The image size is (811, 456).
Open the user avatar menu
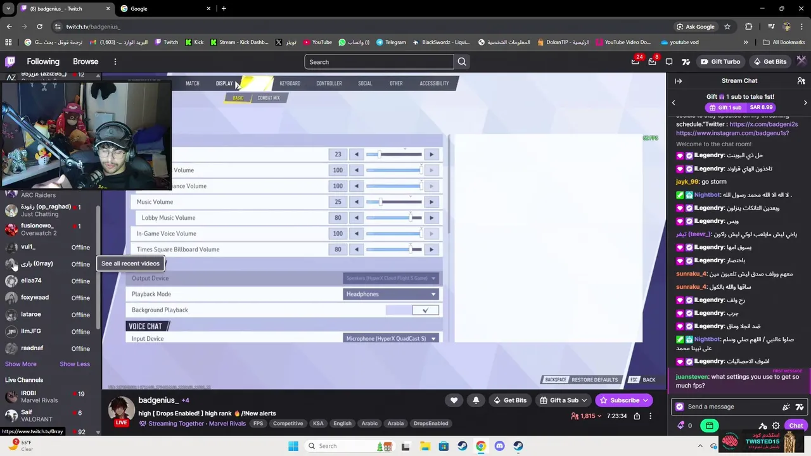(801, 61)
